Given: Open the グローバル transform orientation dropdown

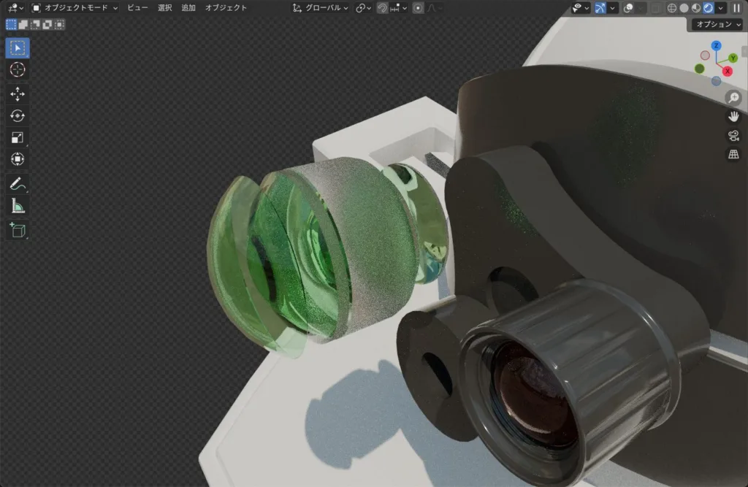Looking at the screenshot, I should [x=321, y=8].
